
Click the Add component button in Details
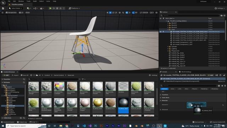pos(210,75)
